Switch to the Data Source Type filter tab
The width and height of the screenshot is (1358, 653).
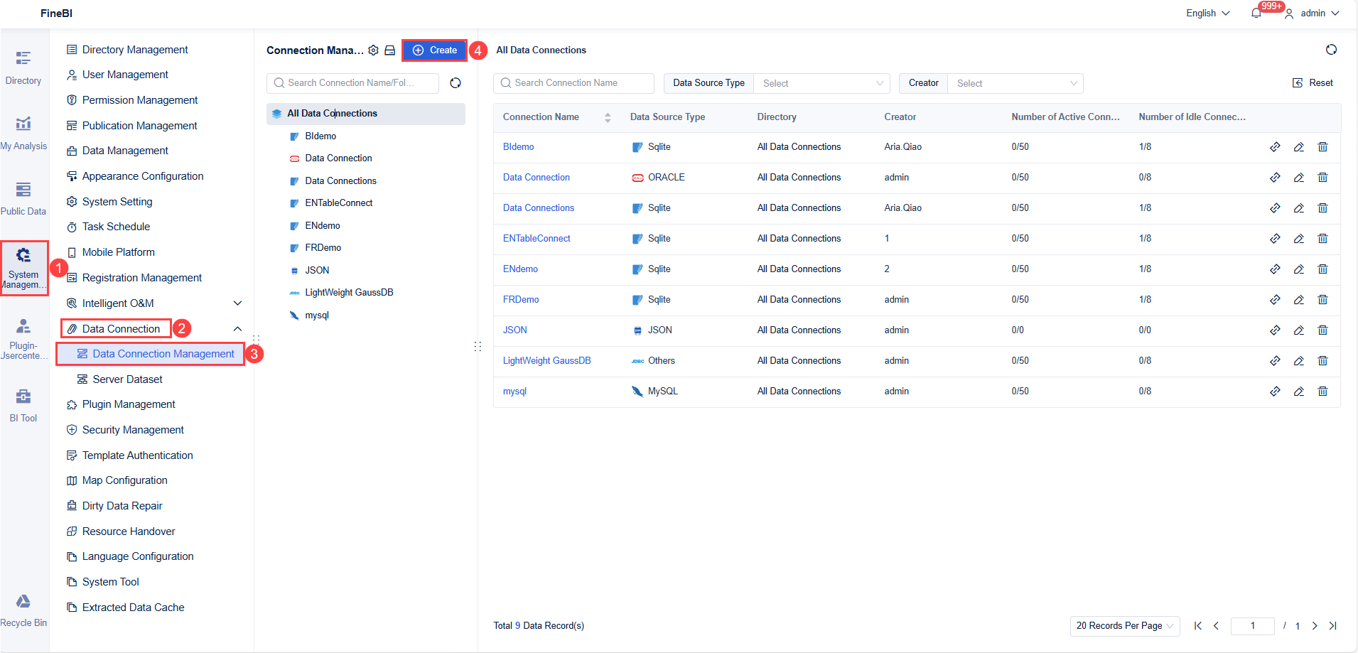708,83
